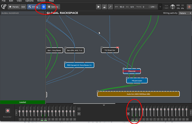The image size is (192, 124).
Task: Select the PS22 Spread Mono/Stereo block
Action: 79,65
